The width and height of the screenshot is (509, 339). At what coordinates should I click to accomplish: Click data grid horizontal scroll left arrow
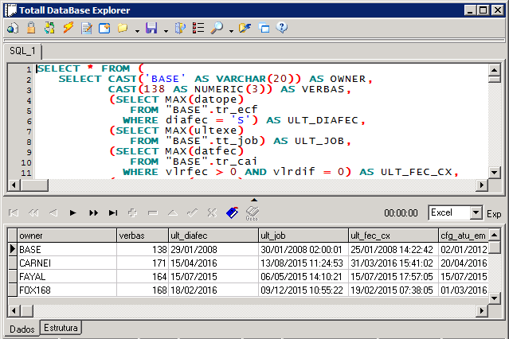[14, 311]
